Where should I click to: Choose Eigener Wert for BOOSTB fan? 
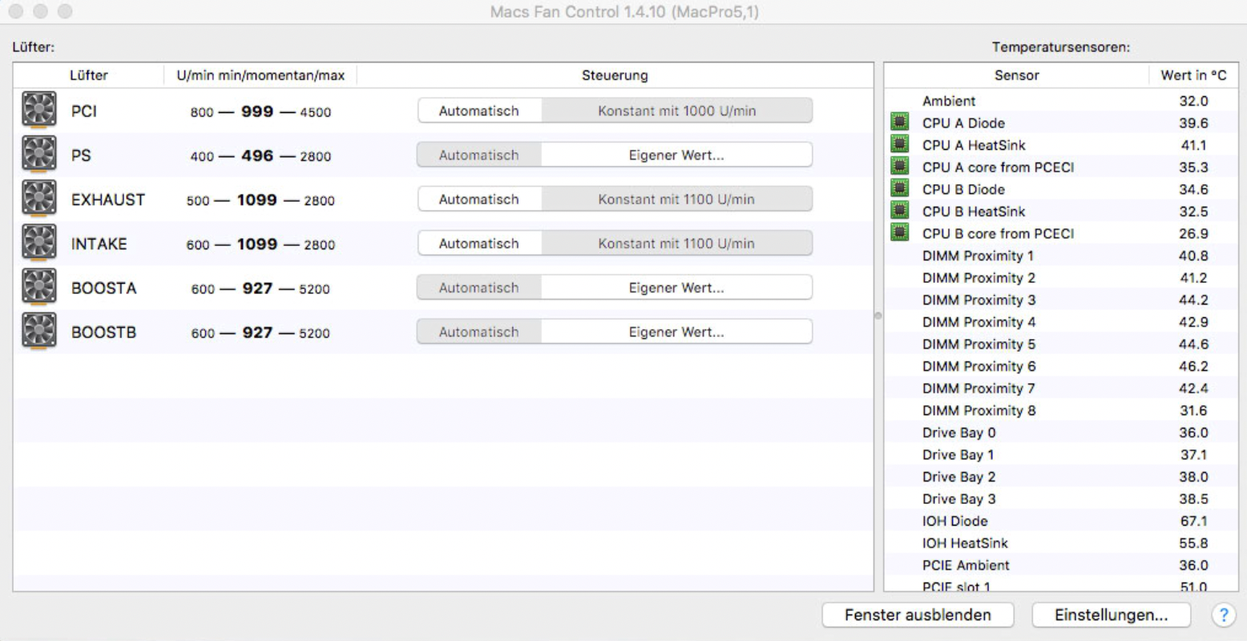[x=676, y=331]
